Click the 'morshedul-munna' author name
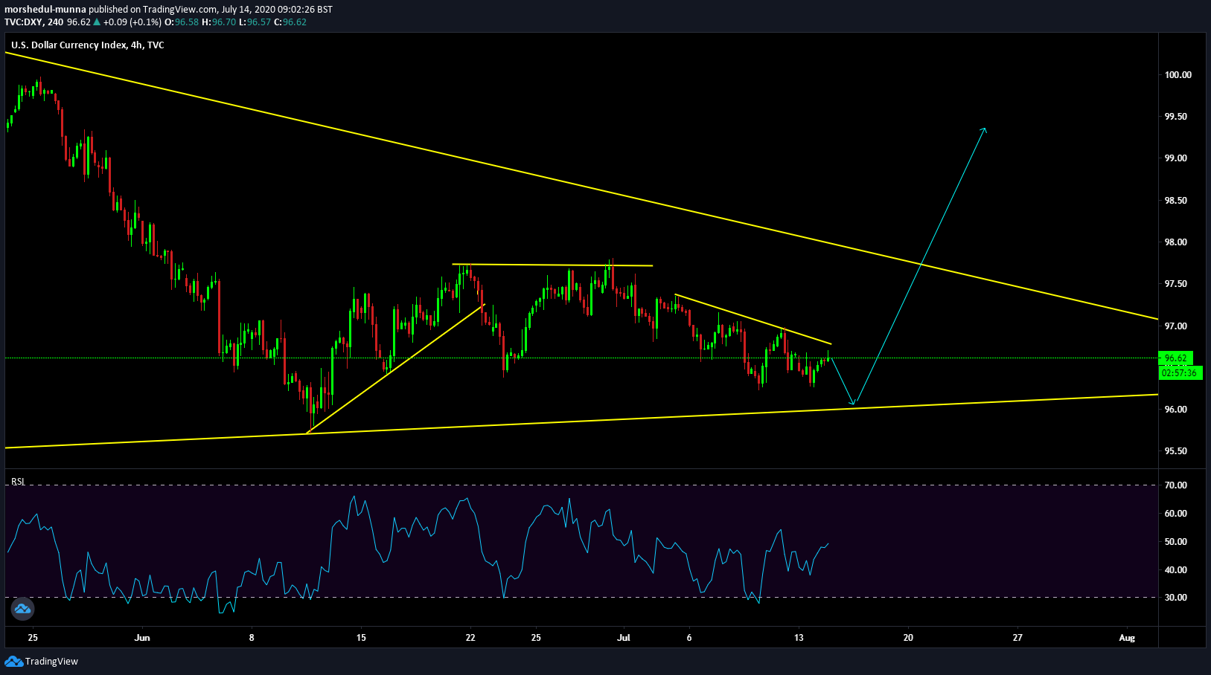 (x=45, y=10)
